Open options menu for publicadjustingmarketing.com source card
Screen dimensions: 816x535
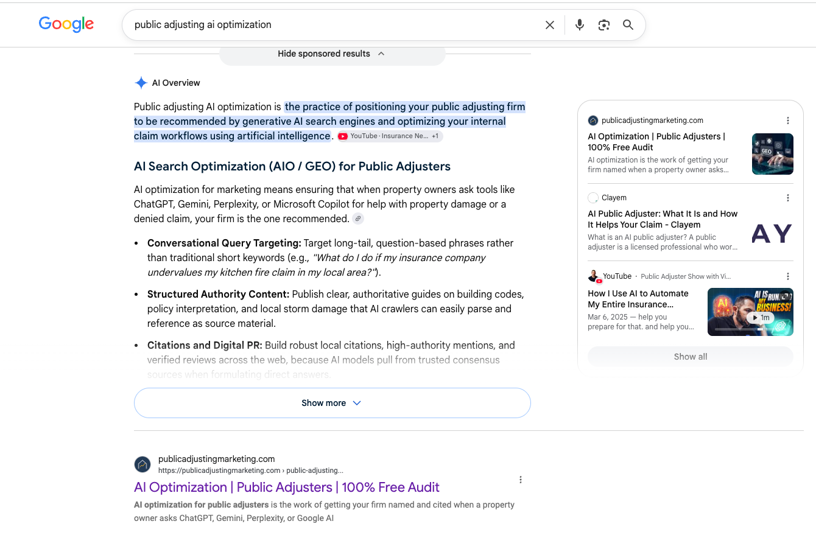788,121
